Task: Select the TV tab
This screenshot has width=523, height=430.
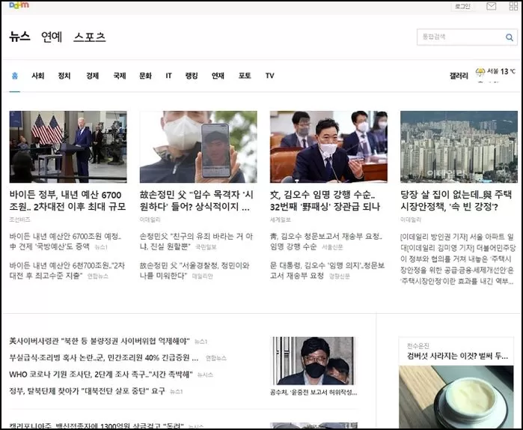Action: coord(270,76)
